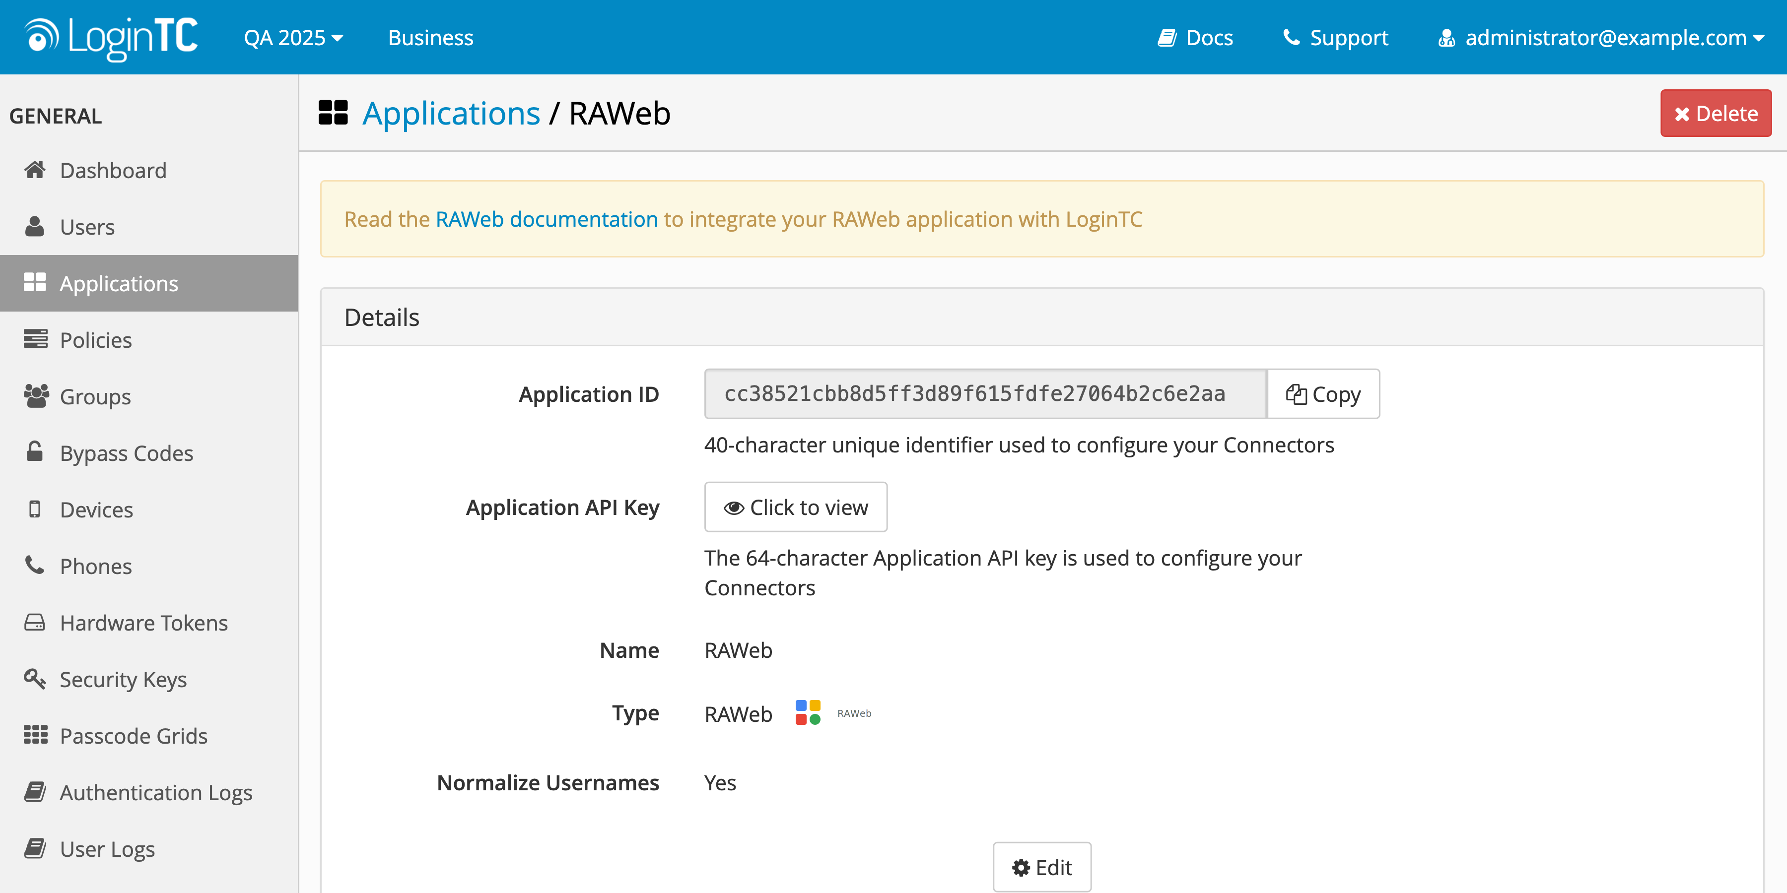Viewport: 1787px width, 893px height.
Task: Reveal the Application API Key
Action: click(796, 507)
